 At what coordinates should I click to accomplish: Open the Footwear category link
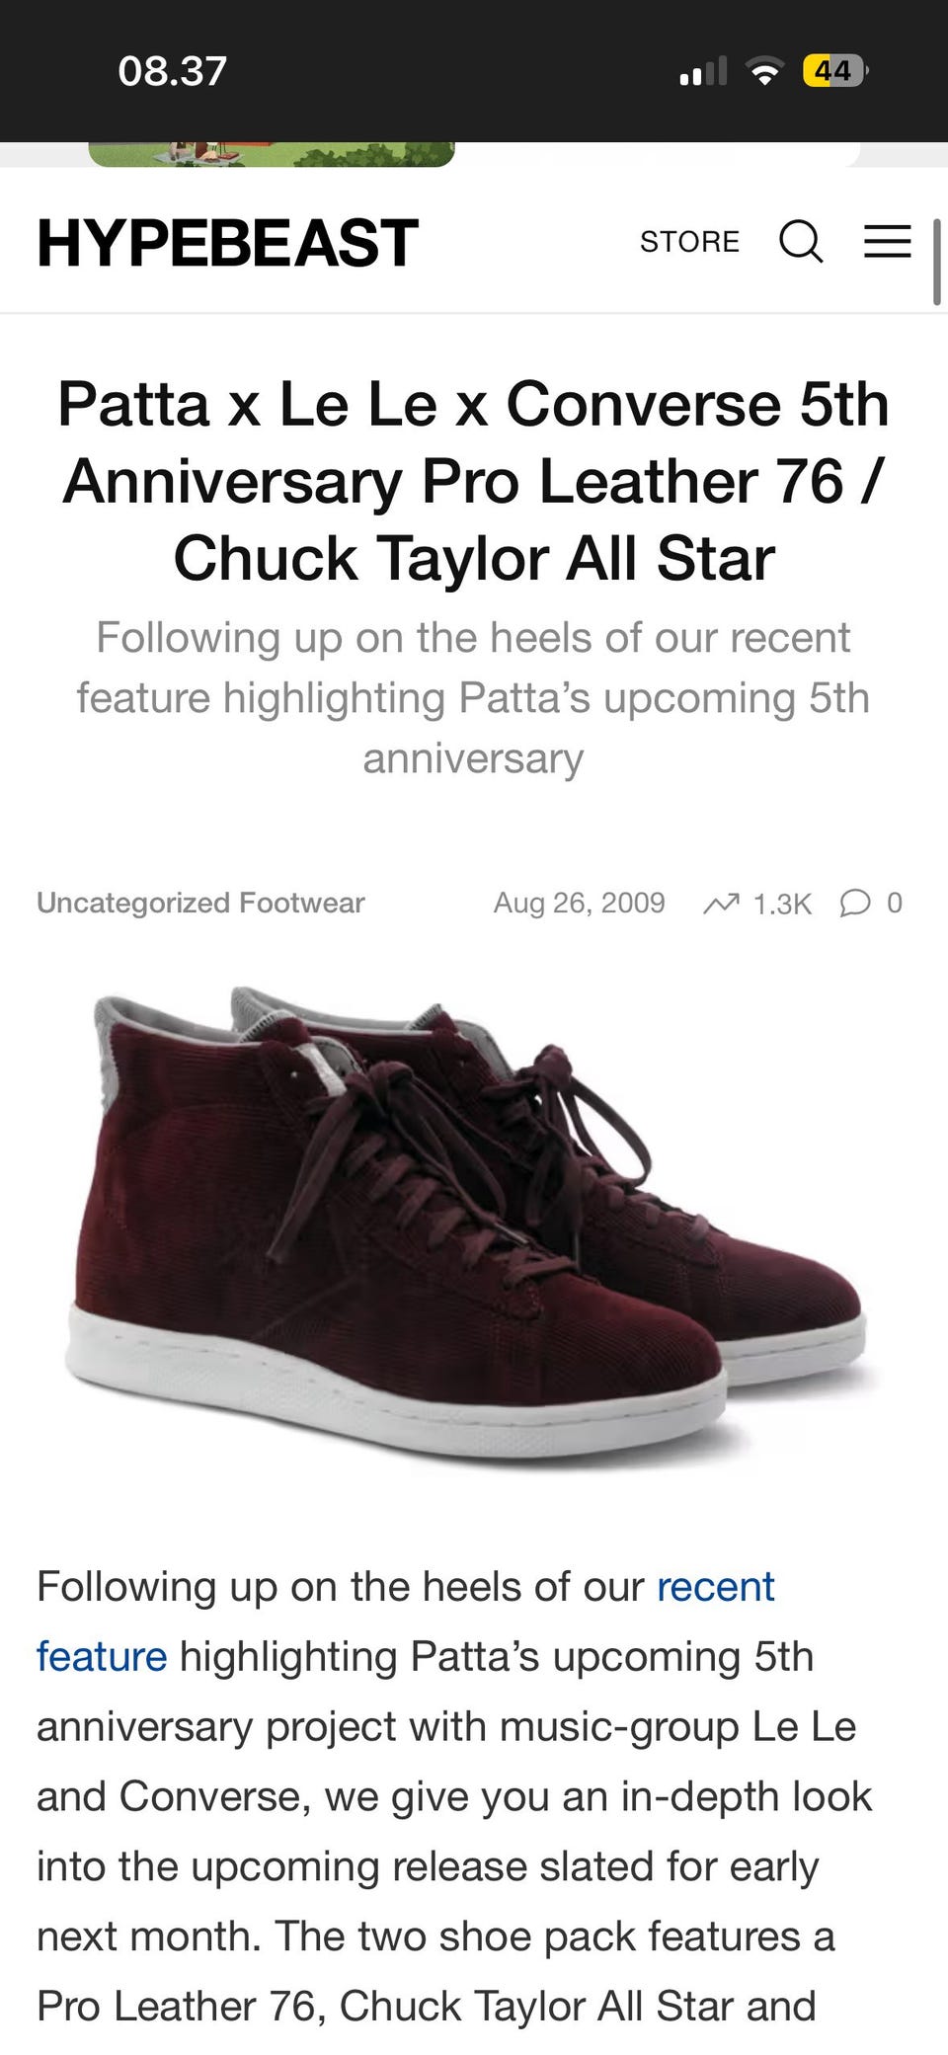click(302, 903)
